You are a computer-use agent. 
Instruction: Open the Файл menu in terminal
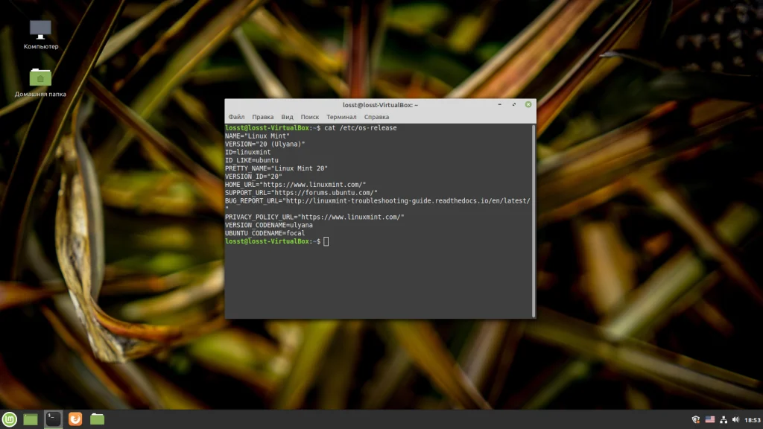pos(236,117)
